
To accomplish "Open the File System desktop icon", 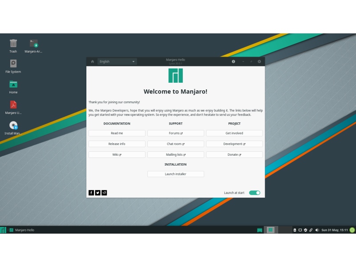I will tap(13, 66).
